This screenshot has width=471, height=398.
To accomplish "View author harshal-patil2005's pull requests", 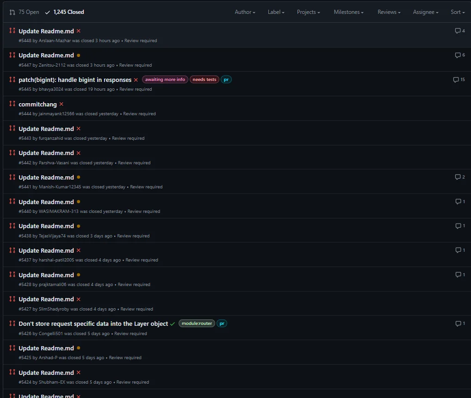I will (56, 260).
